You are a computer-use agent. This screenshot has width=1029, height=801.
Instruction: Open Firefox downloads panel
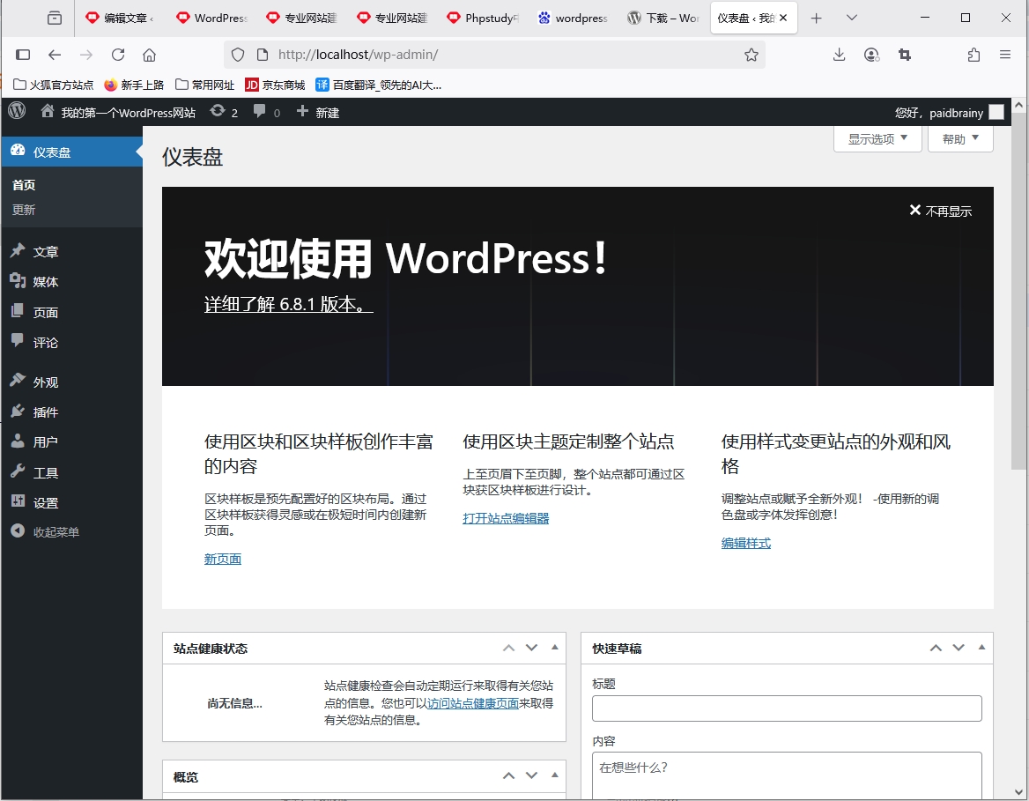click(839, 56)
